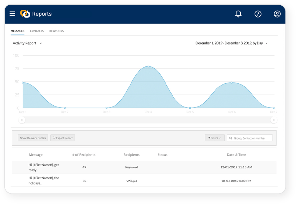Open the user account profile icon
The width and height of the screenshot is (296, 204).
pyautogui.click(x=277, y=14)
